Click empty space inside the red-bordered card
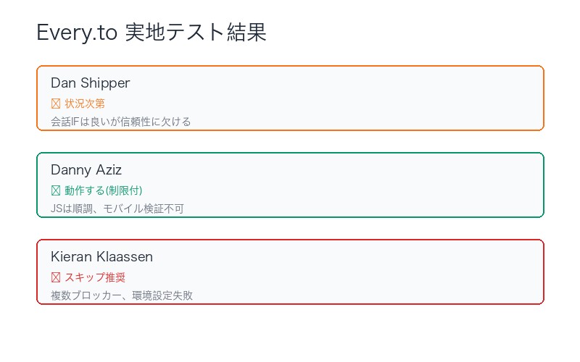 point(362,271)
